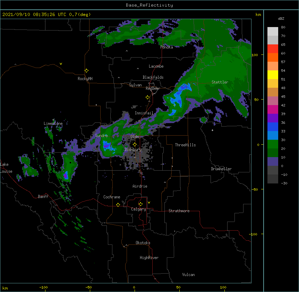Click the Lake Louise label
299x292 pixels.
click(6, 168)
